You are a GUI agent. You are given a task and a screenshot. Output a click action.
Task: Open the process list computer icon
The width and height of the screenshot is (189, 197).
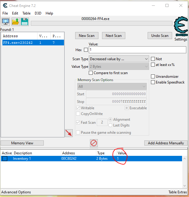point(6,22)
